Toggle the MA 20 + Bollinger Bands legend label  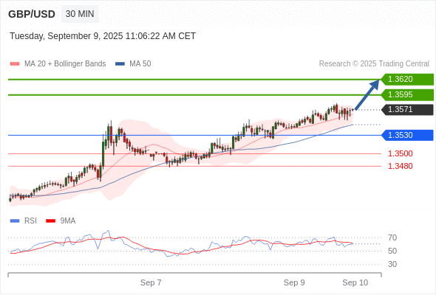tap(65, 64)
